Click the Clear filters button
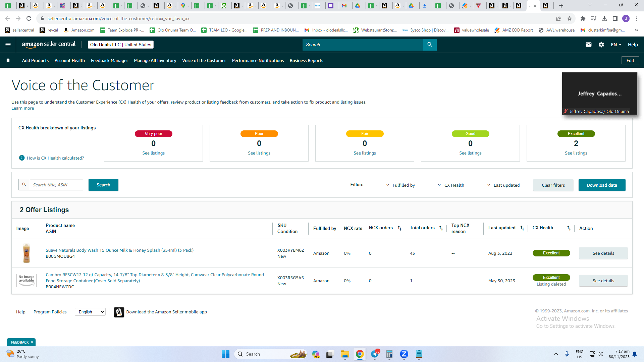 pyautogui.click(x=553, y=185)
